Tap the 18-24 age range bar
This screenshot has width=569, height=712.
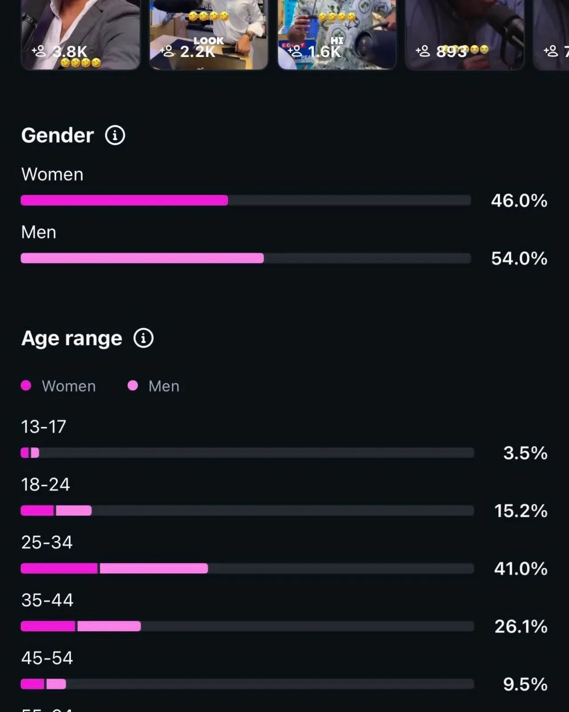[x=247, y=510]
